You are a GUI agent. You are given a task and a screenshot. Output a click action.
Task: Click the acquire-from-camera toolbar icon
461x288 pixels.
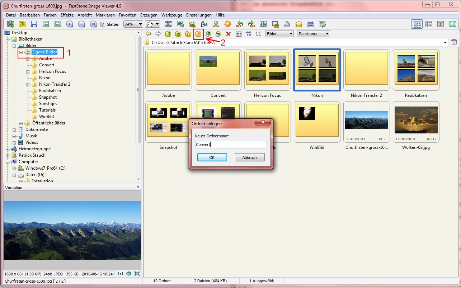pyautogui.click(x=11, y=24)
